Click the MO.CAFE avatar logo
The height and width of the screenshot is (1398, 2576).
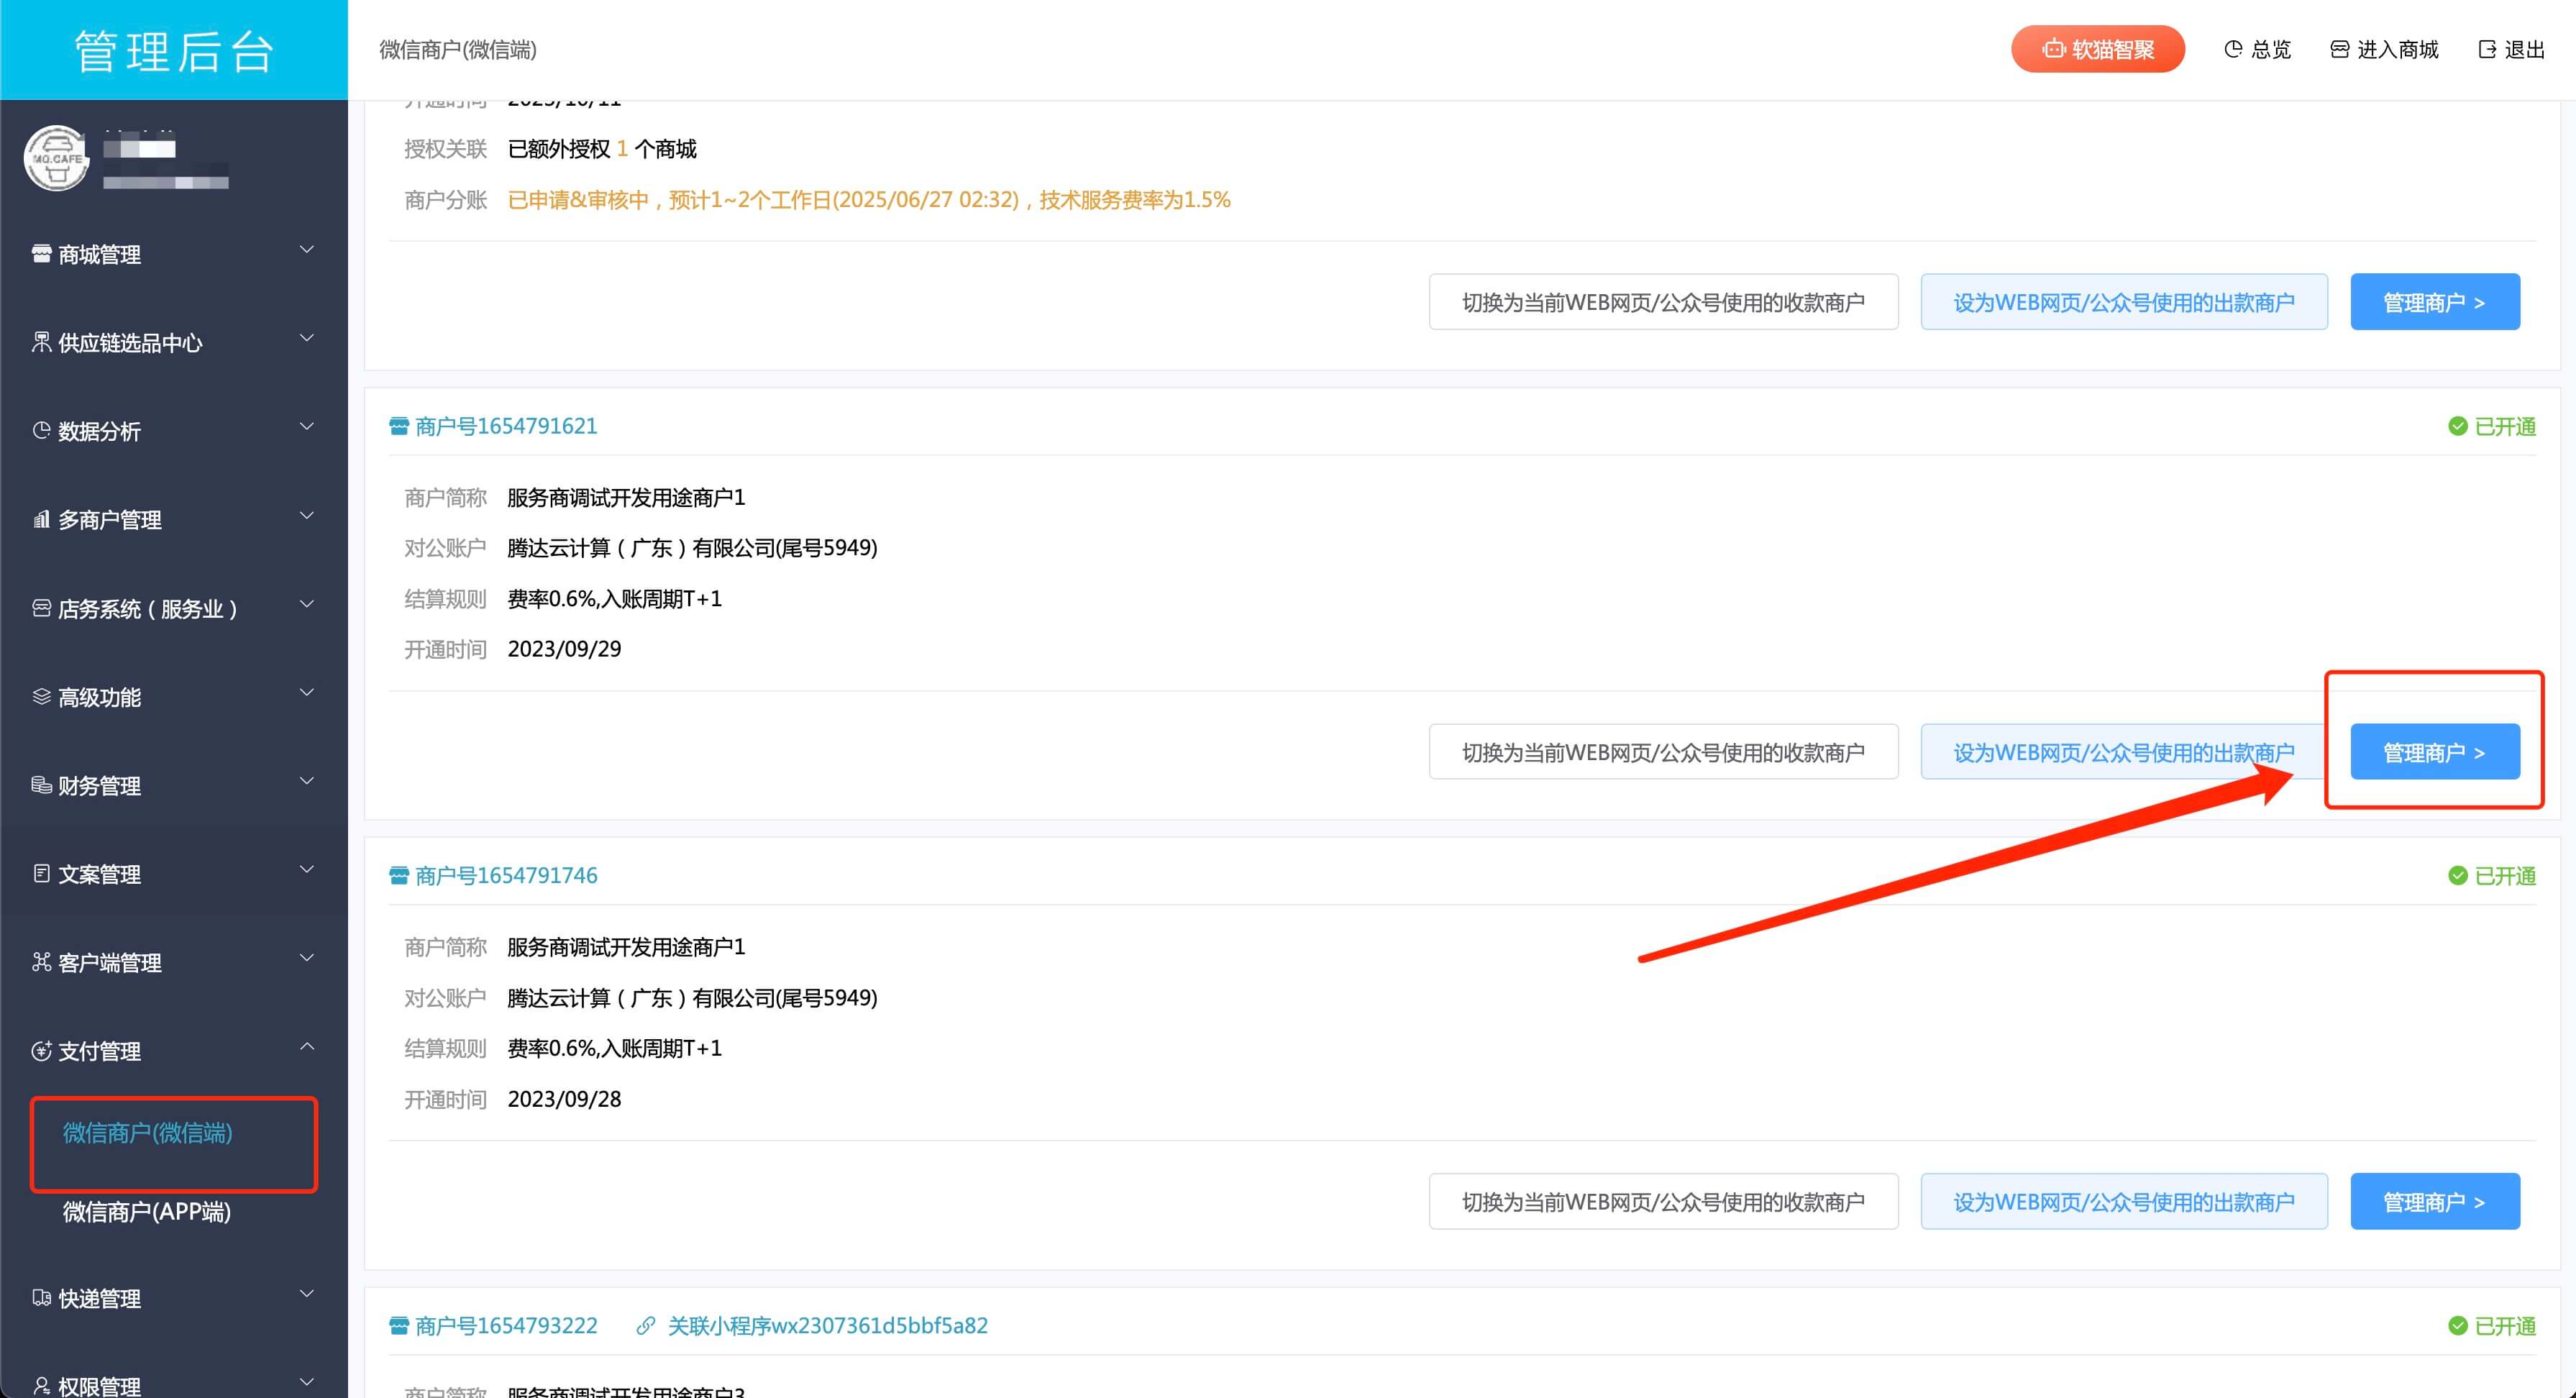point(56,158)
